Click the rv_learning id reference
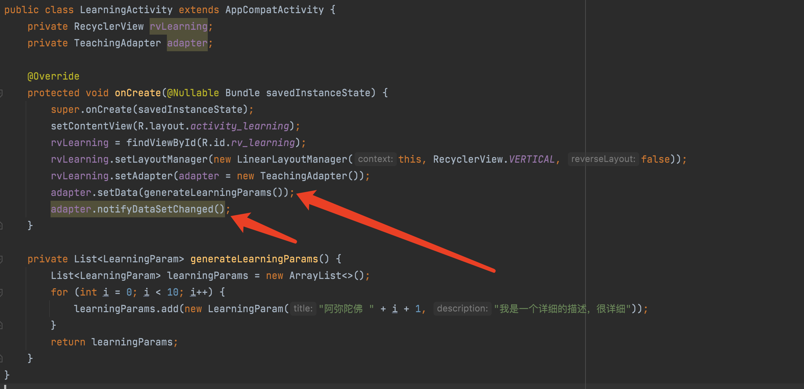The width and height of the screenshot is (804, 389). 263,143
